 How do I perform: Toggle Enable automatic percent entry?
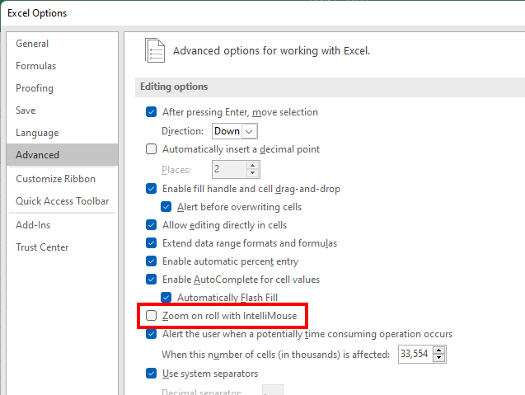coord(152,261)
